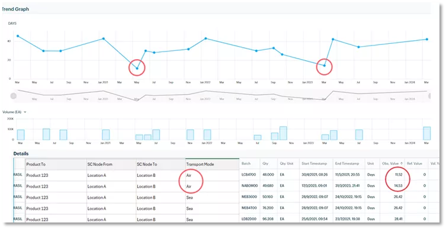Select the July 2023 data point
446x229 pixels.
[359, 47]
